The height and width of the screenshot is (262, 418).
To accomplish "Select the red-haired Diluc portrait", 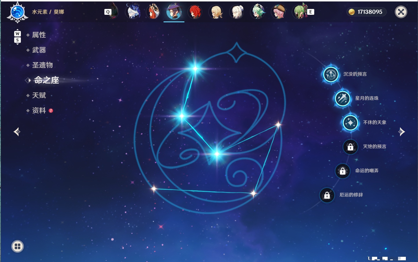I will pyautogui.click(x=195, y=12).
